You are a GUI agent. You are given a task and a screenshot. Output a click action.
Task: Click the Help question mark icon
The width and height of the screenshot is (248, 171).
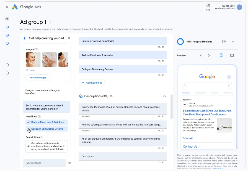click(x=208, y=6)
